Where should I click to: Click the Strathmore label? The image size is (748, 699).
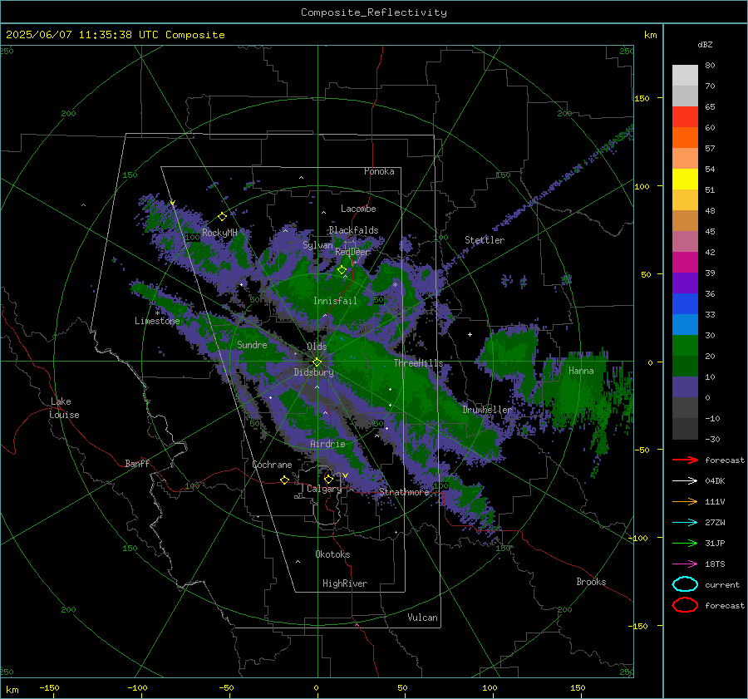(x=404, y=492)
